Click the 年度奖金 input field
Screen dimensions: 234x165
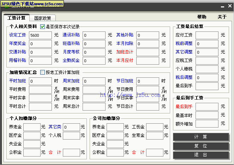[40, 44]
